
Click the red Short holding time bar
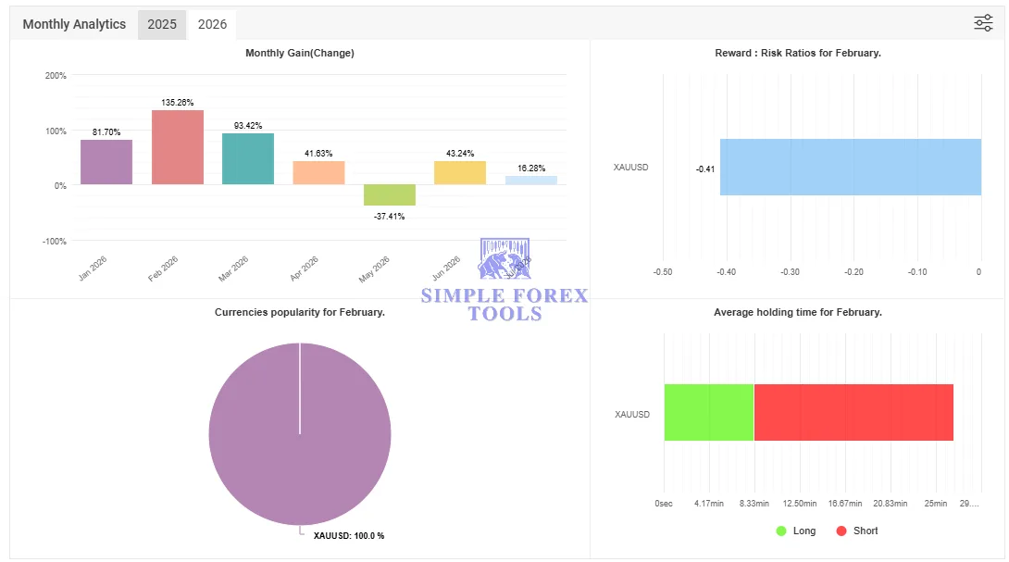click(853, 413)
